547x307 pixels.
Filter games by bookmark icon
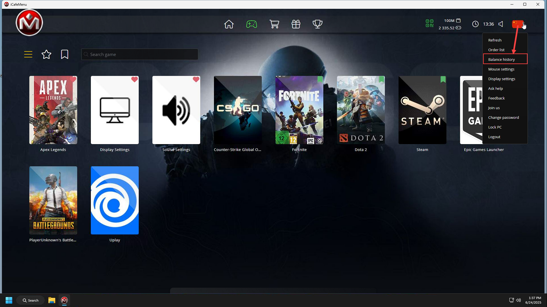point(65,54)
